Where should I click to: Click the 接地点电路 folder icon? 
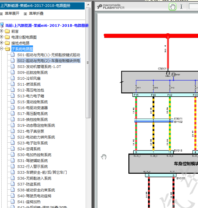pos(7,43)
